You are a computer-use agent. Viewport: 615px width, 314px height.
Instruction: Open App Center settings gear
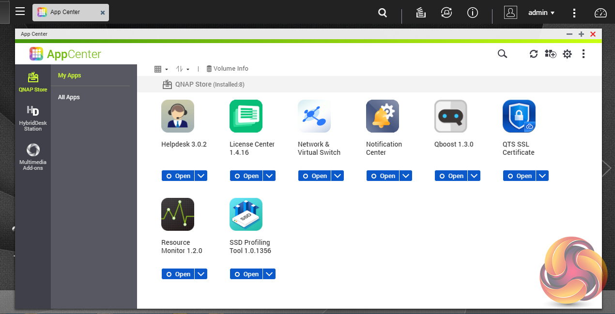pos(567,54)
